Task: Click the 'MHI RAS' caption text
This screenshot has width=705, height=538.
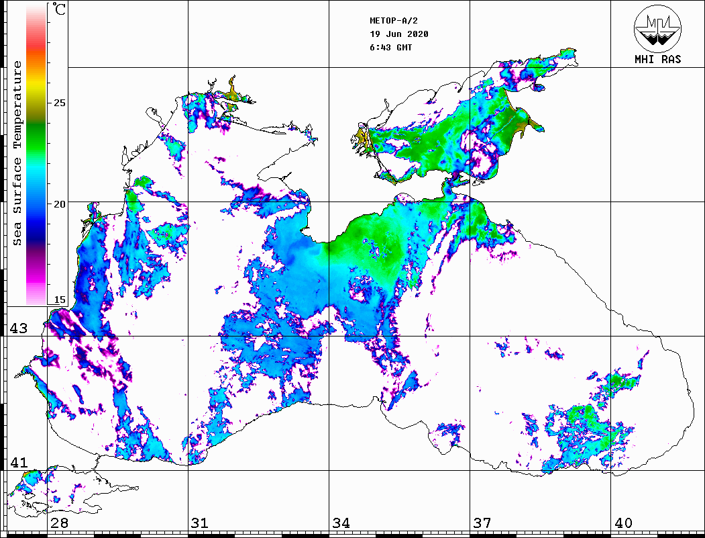Action: (x=657, y=59)
